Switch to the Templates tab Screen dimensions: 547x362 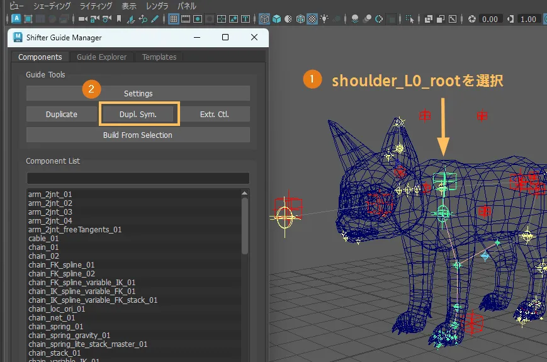click(159, 57)
